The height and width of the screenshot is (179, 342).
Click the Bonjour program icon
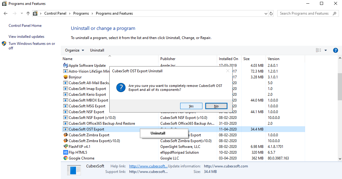65,77
